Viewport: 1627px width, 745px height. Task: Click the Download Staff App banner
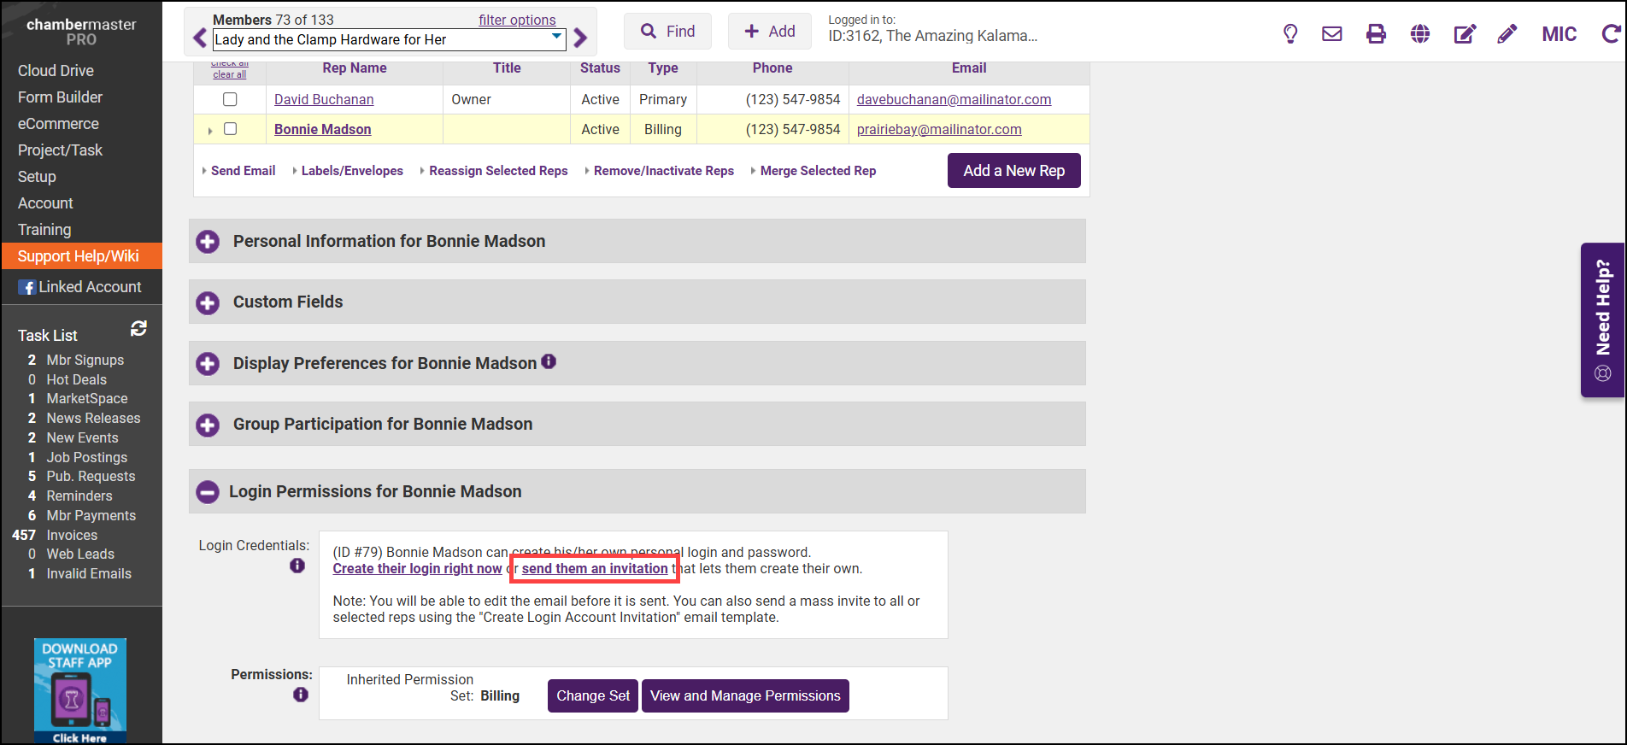click(80, 690)
